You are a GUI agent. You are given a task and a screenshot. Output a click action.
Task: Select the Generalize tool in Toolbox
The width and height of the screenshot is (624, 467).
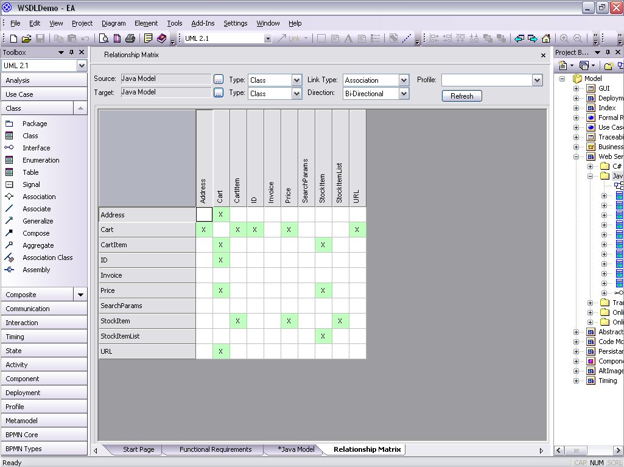(38, 221)
